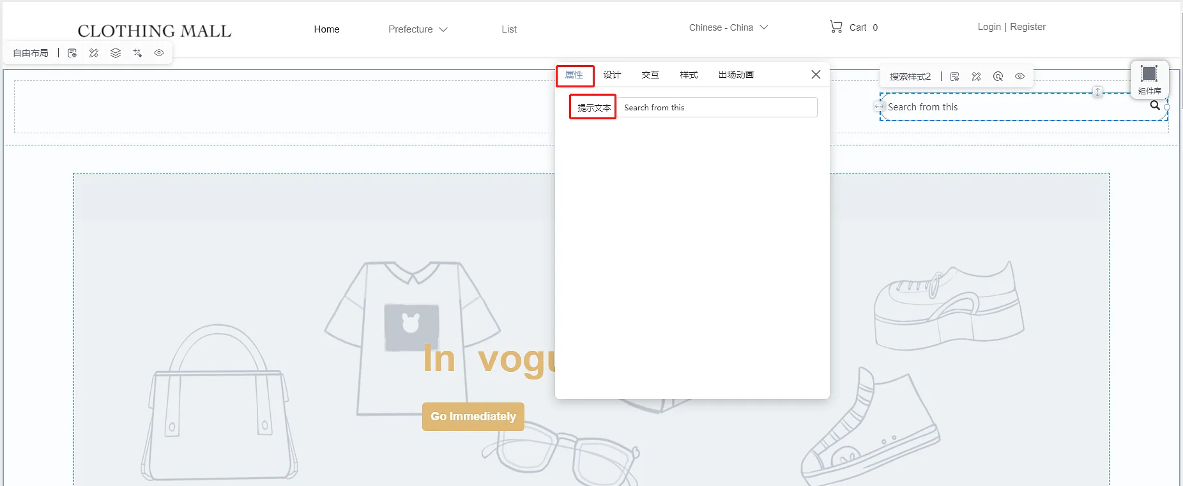
Task: Click the magic wand icon in 自由布局 toolbar
Action: tap(137, 53)
